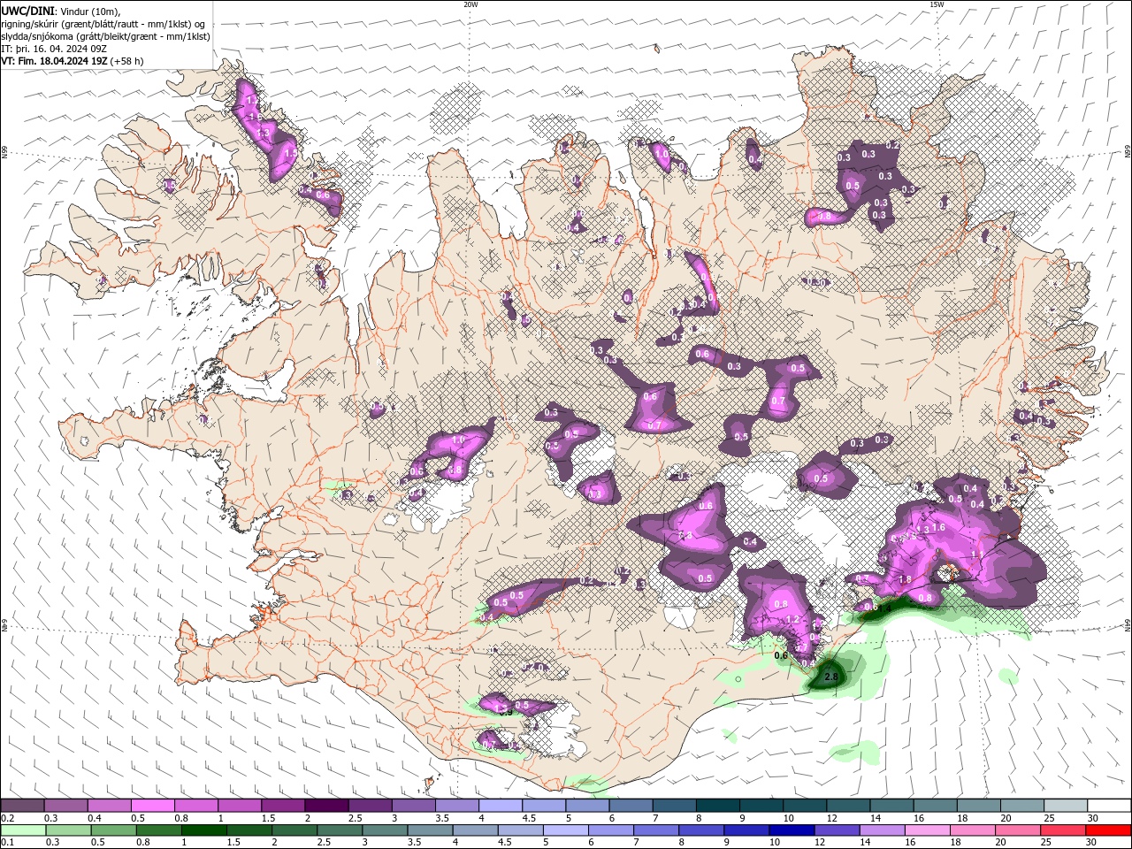Select the palest green swatch between 0.1 and 0.3

click(x=23, y=830)
